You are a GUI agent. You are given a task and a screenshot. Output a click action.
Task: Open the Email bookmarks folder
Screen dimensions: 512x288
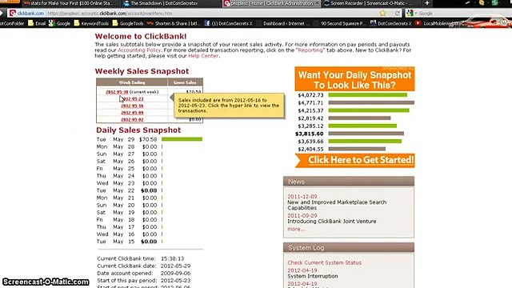pyautogui.click(x=37, y=23)
